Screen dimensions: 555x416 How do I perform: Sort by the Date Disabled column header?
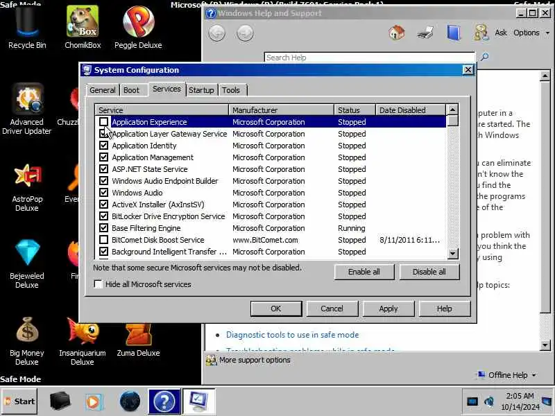[411, 110]
